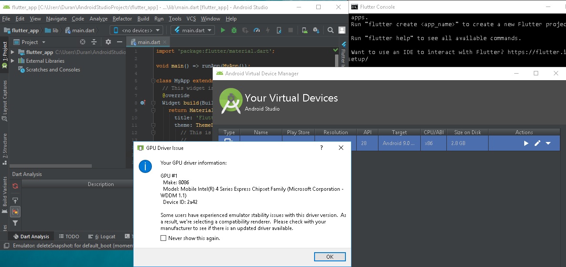The height and width of the screenshot is (267, 566).
Task: Click the Dart Analysis restart icon
Action: (x=15, y=186)
